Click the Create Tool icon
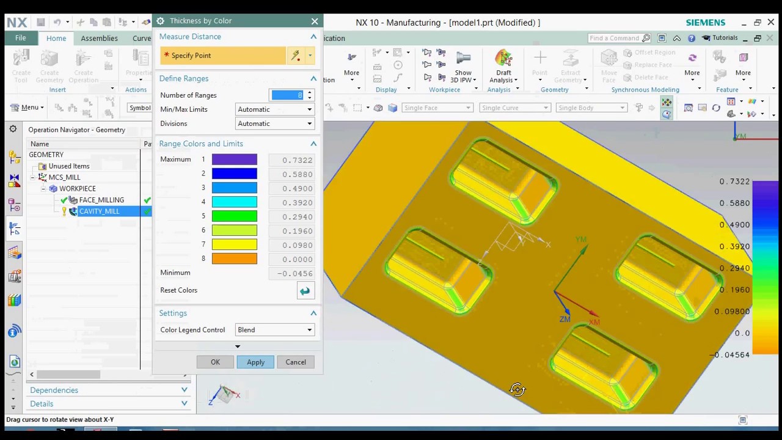This screenshot has width=782, height=440. pos(21,59)
